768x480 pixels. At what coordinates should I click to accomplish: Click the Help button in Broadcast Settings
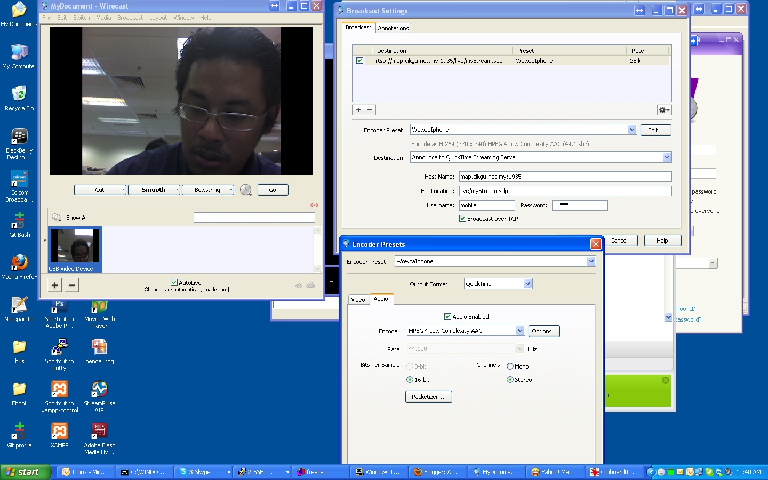[x=662, y=241]
